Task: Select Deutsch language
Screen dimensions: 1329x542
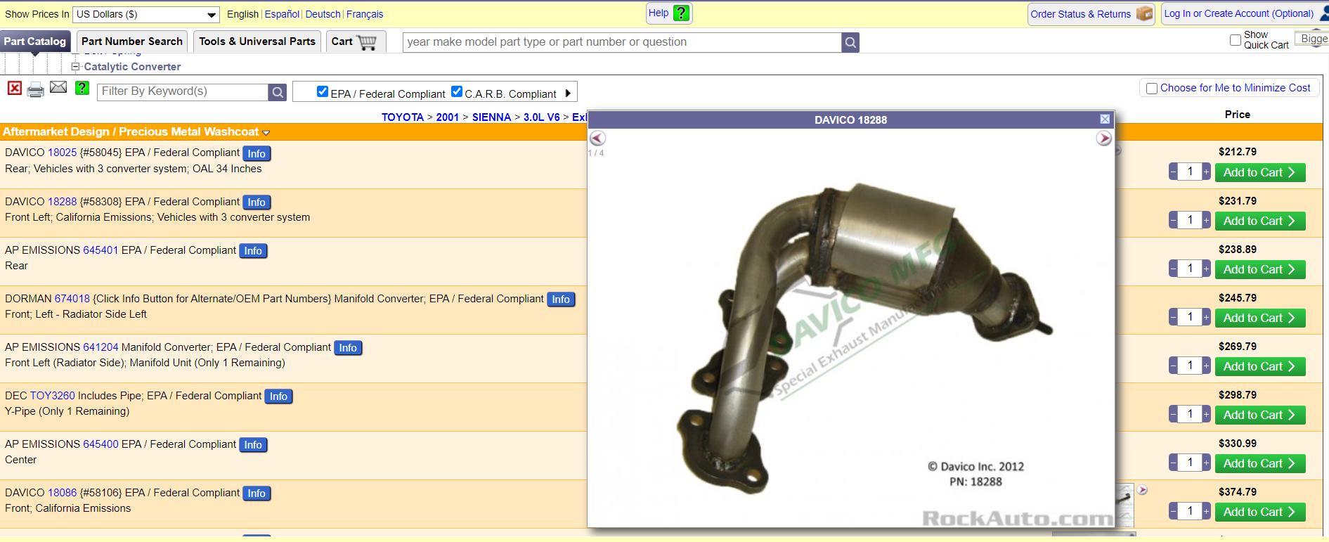Action: tap(323, 14)
